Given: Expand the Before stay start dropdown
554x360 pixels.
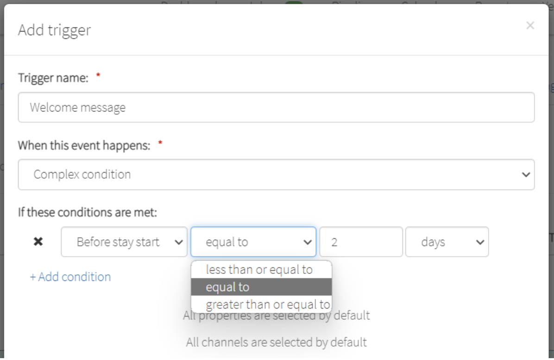Looking at the screenshot, I should (x=124, y=242).
